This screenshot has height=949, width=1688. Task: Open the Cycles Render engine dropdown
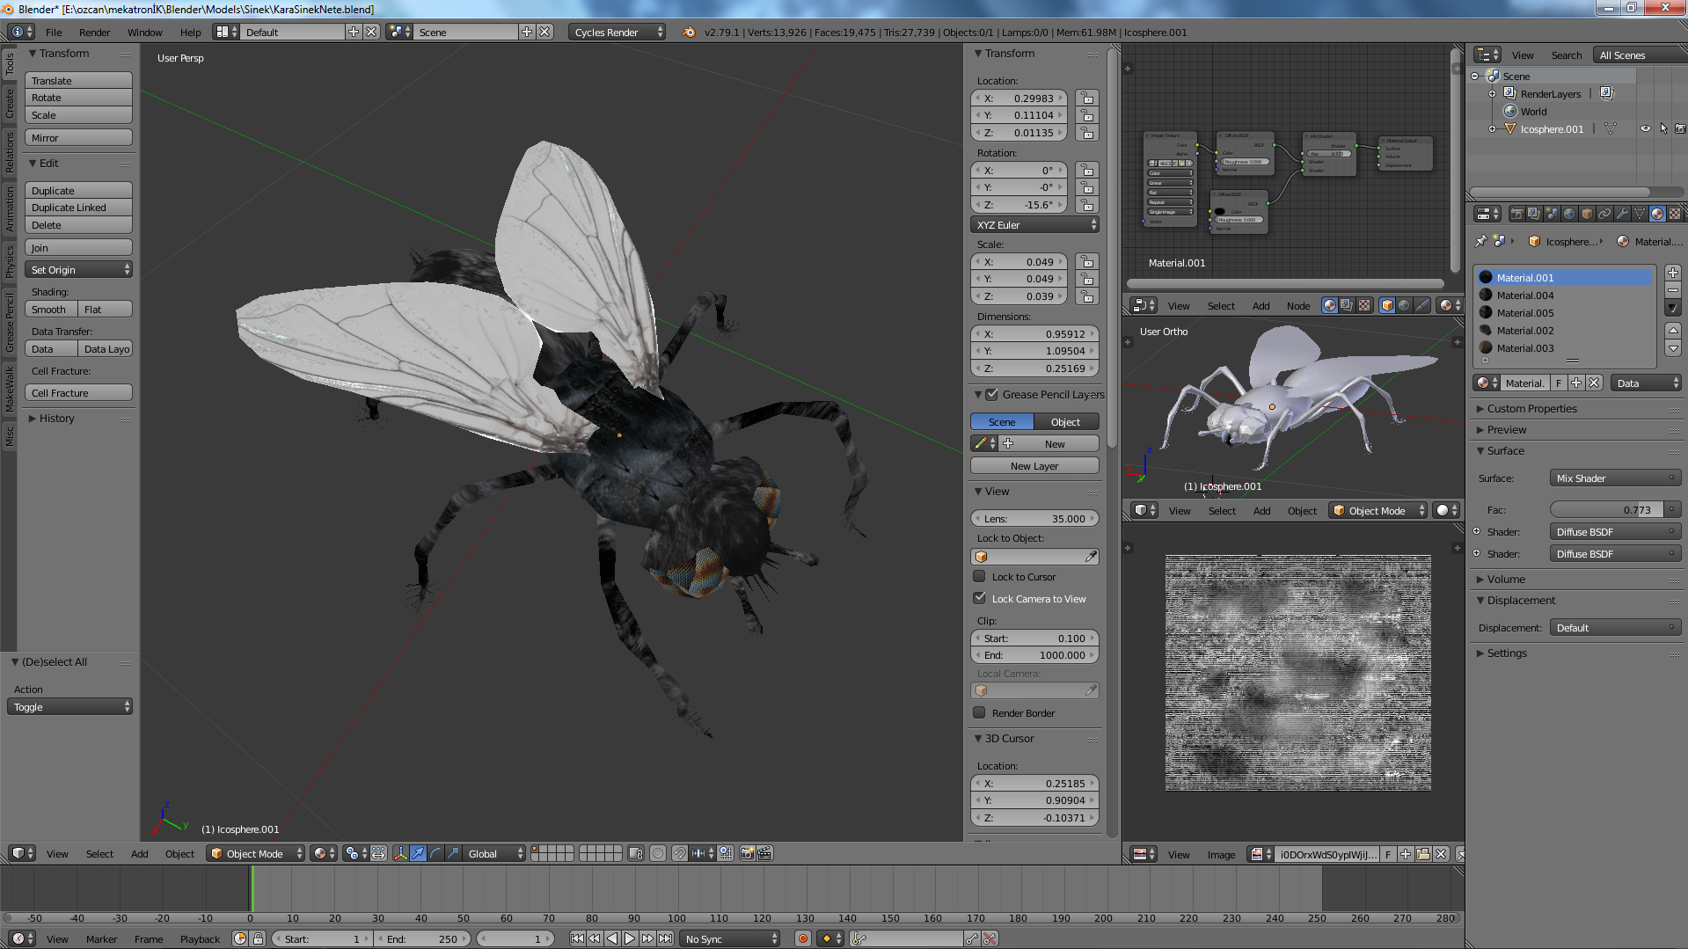click(617, 32)
